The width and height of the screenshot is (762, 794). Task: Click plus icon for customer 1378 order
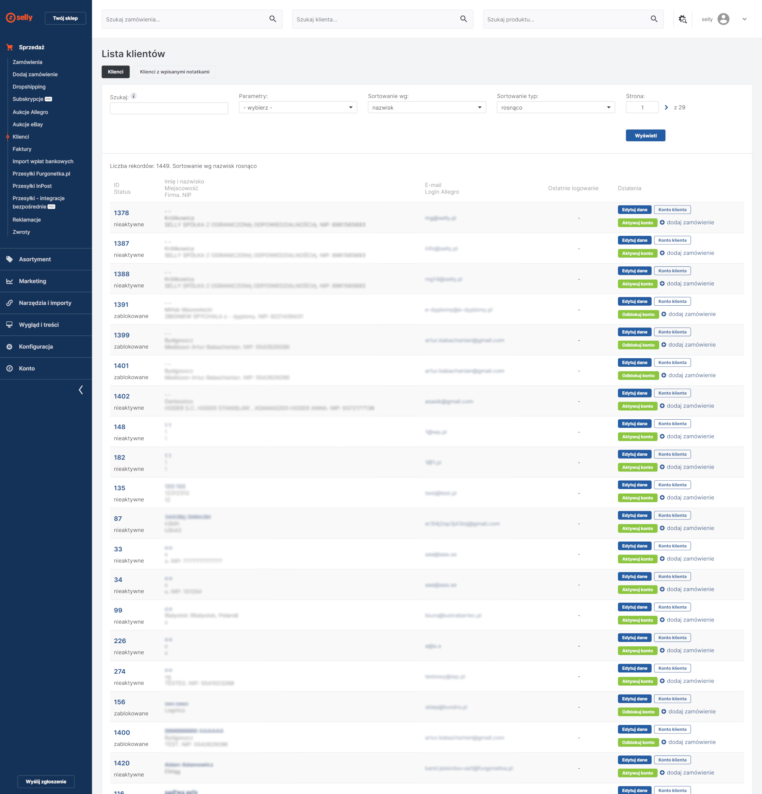[x=663, y=222]
